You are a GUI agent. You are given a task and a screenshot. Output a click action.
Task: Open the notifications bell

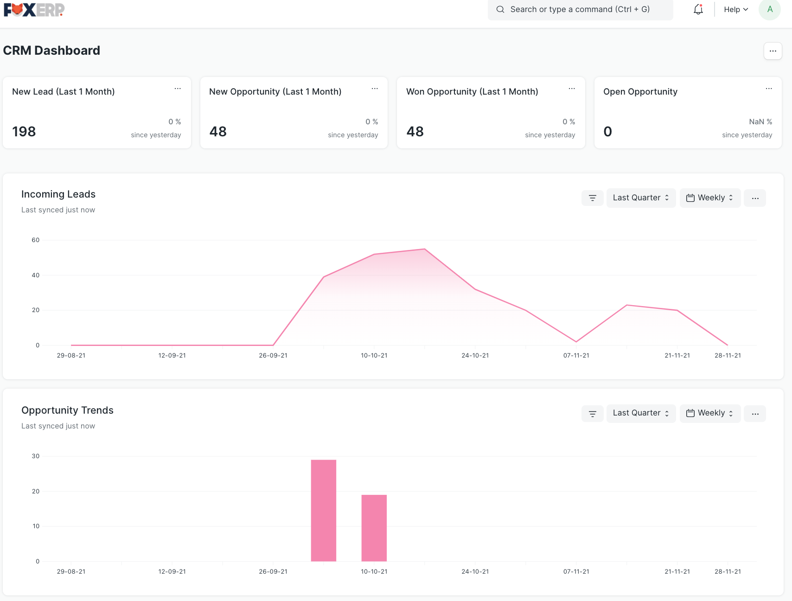[x=698, y=9]
